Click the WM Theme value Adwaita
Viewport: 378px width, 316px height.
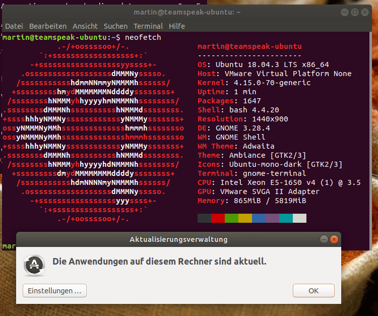(x=259, y=146)
